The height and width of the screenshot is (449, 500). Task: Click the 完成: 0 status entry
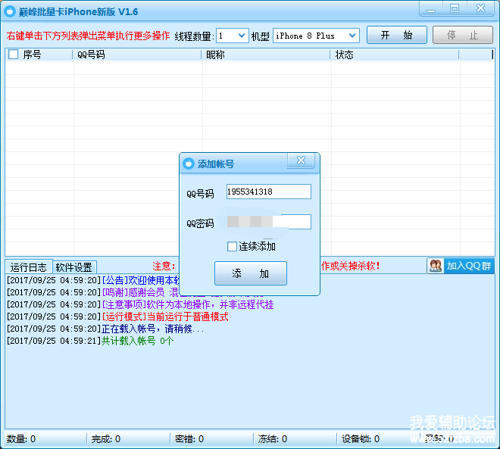(106, 439)
